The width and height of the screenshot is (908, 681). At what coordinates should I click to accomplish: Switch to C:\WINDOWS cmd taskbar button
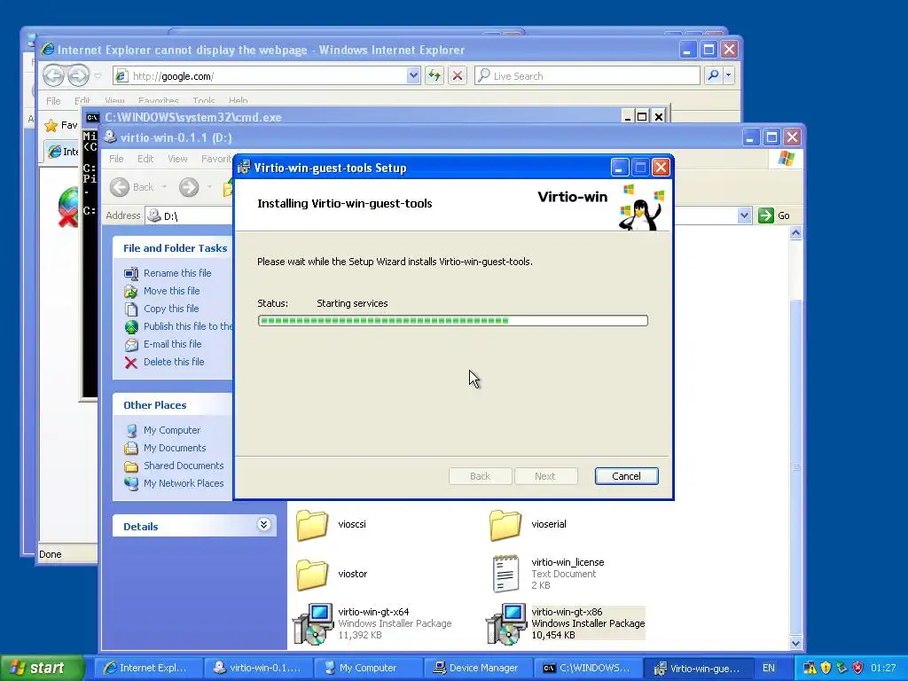tap(590, 668)
